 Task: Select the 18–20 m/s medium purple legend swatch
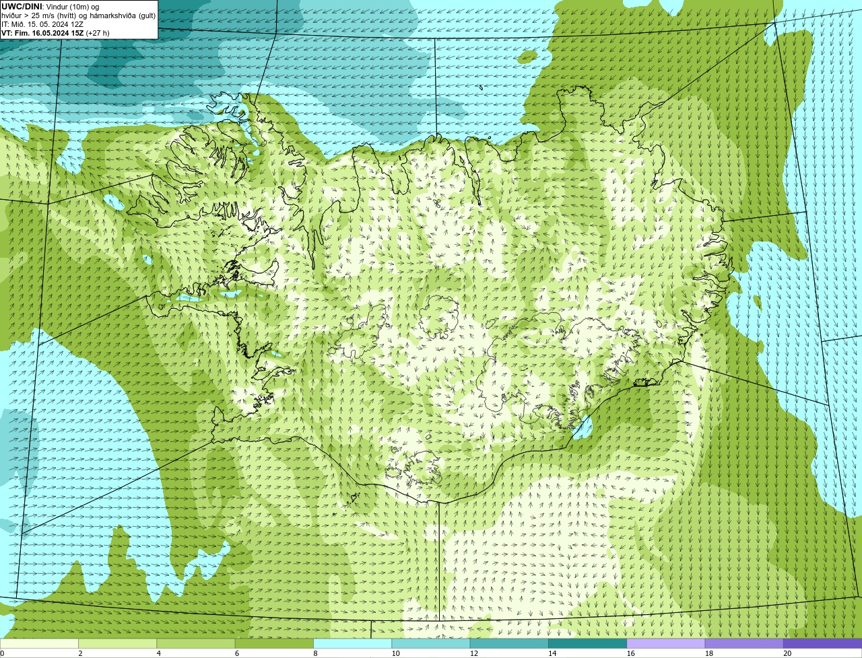(744, 643)
